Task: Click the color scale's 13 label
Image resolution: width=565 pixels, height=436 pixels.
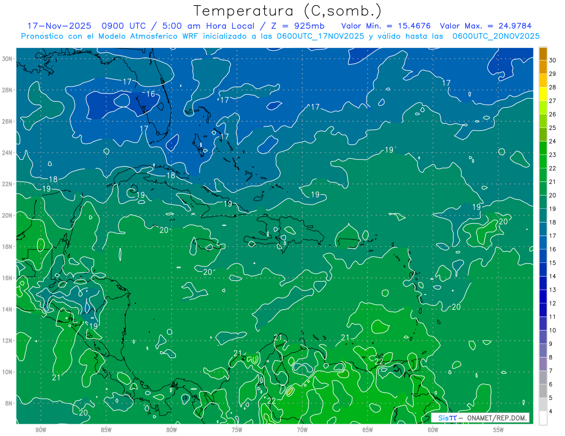Action: 553,290
